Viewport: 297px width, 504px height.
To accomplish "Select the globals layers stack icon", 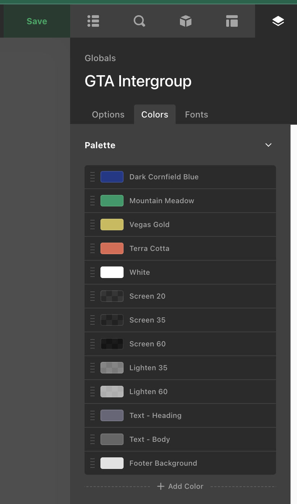I will pyautogui.click(x=278, y=21).
